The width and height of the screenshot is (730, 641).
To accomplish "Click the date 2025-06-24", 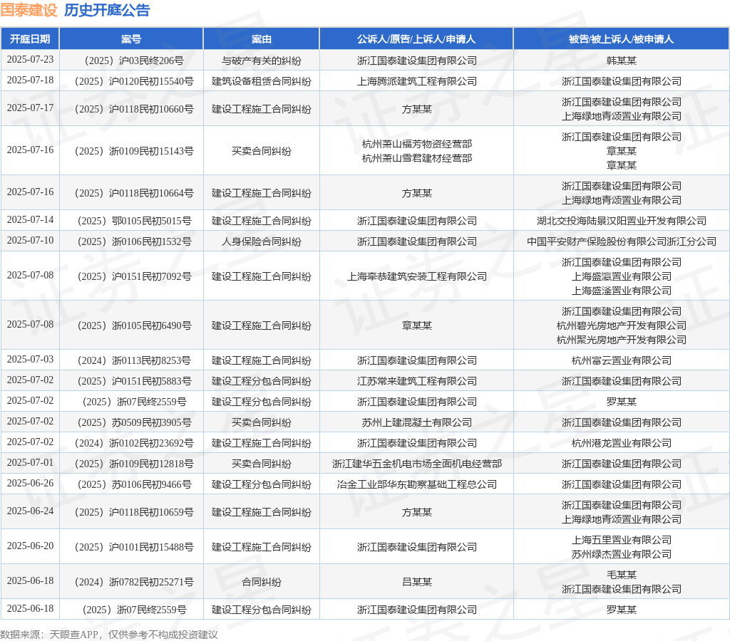I will click(30, 511).
